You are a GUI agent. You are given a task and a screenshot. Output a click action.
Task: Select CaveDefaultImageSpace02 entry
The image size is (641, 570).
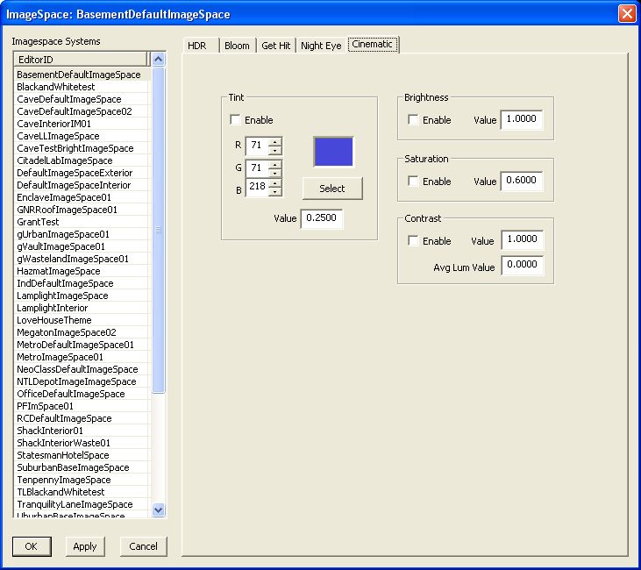tap(81, 111)
